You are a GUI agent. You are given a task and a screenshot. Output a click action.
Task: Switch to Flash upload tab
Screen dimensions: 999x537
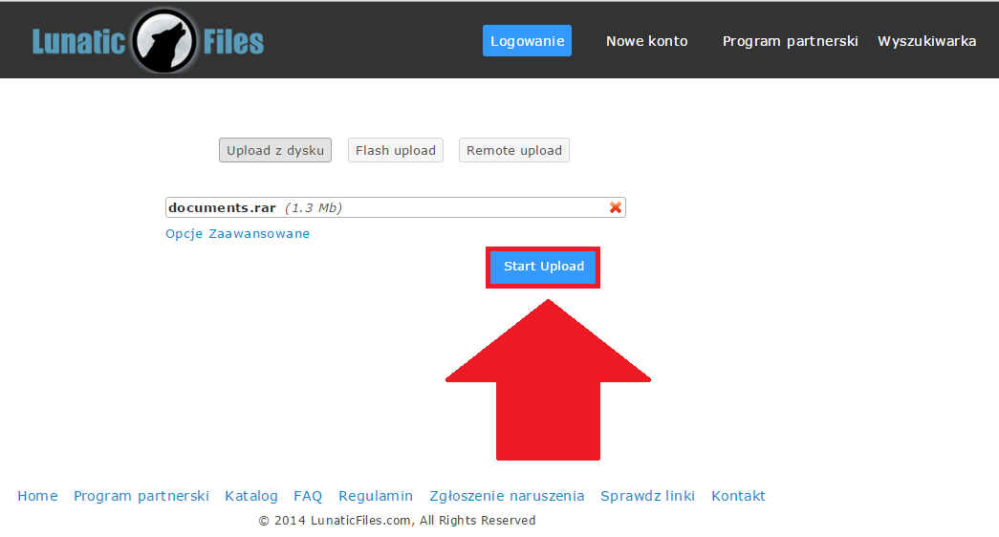point(396,150)
